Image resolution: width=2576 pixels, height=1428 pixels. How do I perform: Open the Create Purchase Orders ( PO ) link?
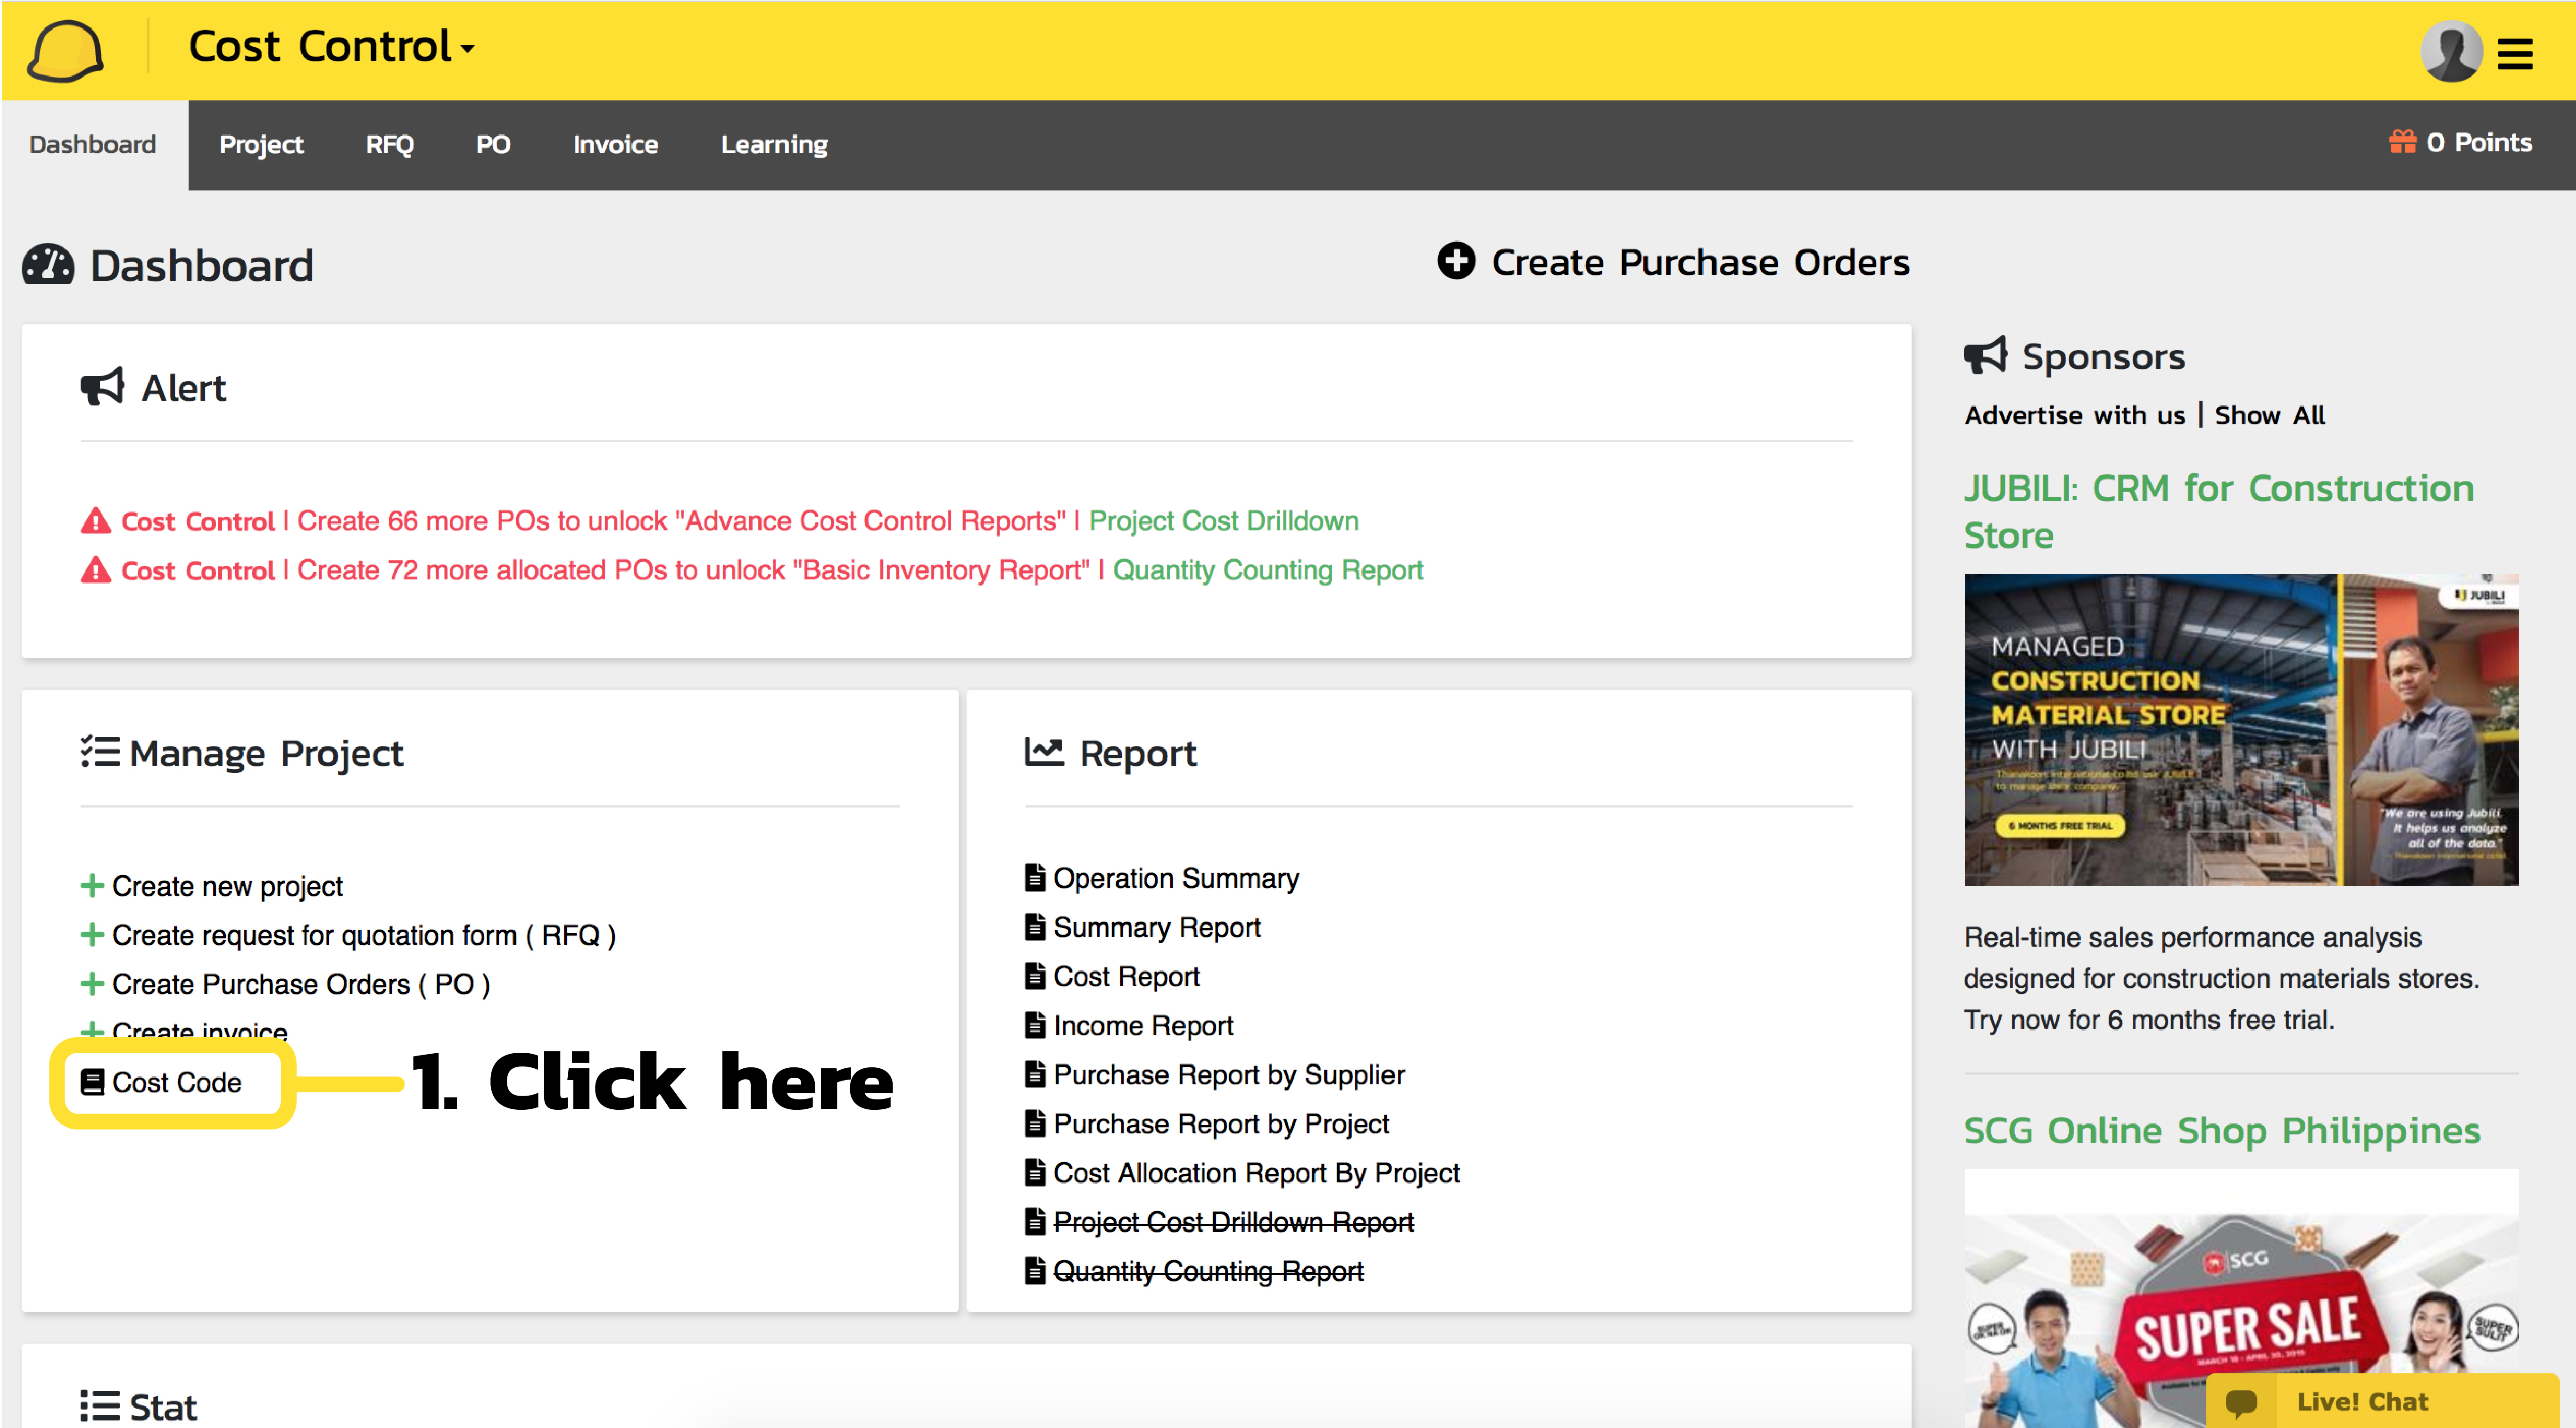click(301, 984)
